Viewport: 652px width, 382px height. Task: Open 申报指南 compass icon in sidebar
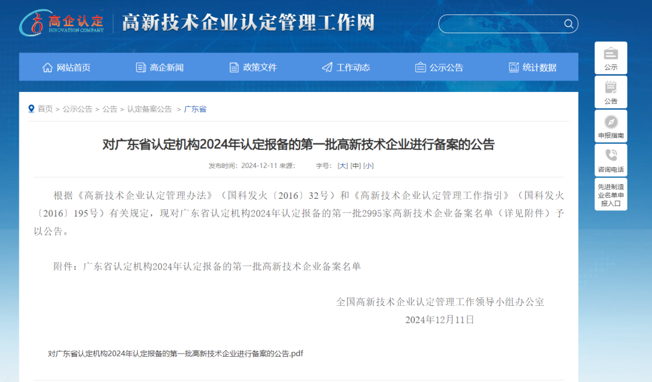[611, 122]
